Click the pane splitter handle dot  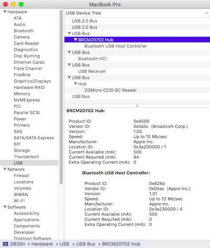(x=137, y=106)
